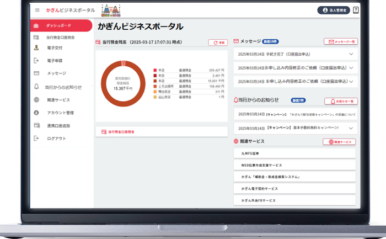Click the お知らせ一覧 button
386x239 pixels.
341,101
